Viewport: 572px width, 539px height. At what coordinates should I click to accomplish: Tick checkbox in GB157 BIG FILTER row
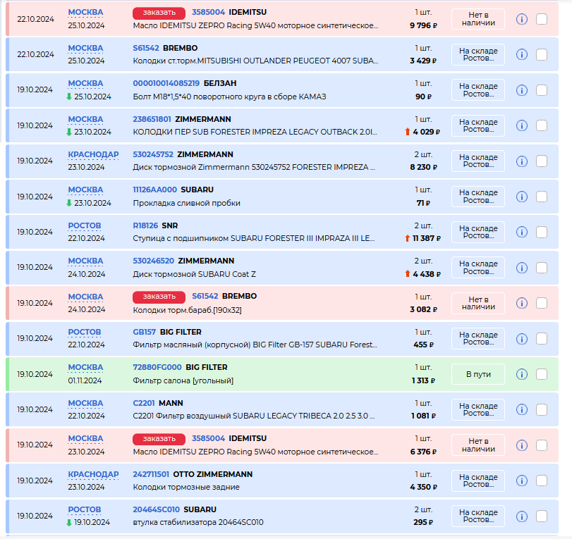pos(542,339)
